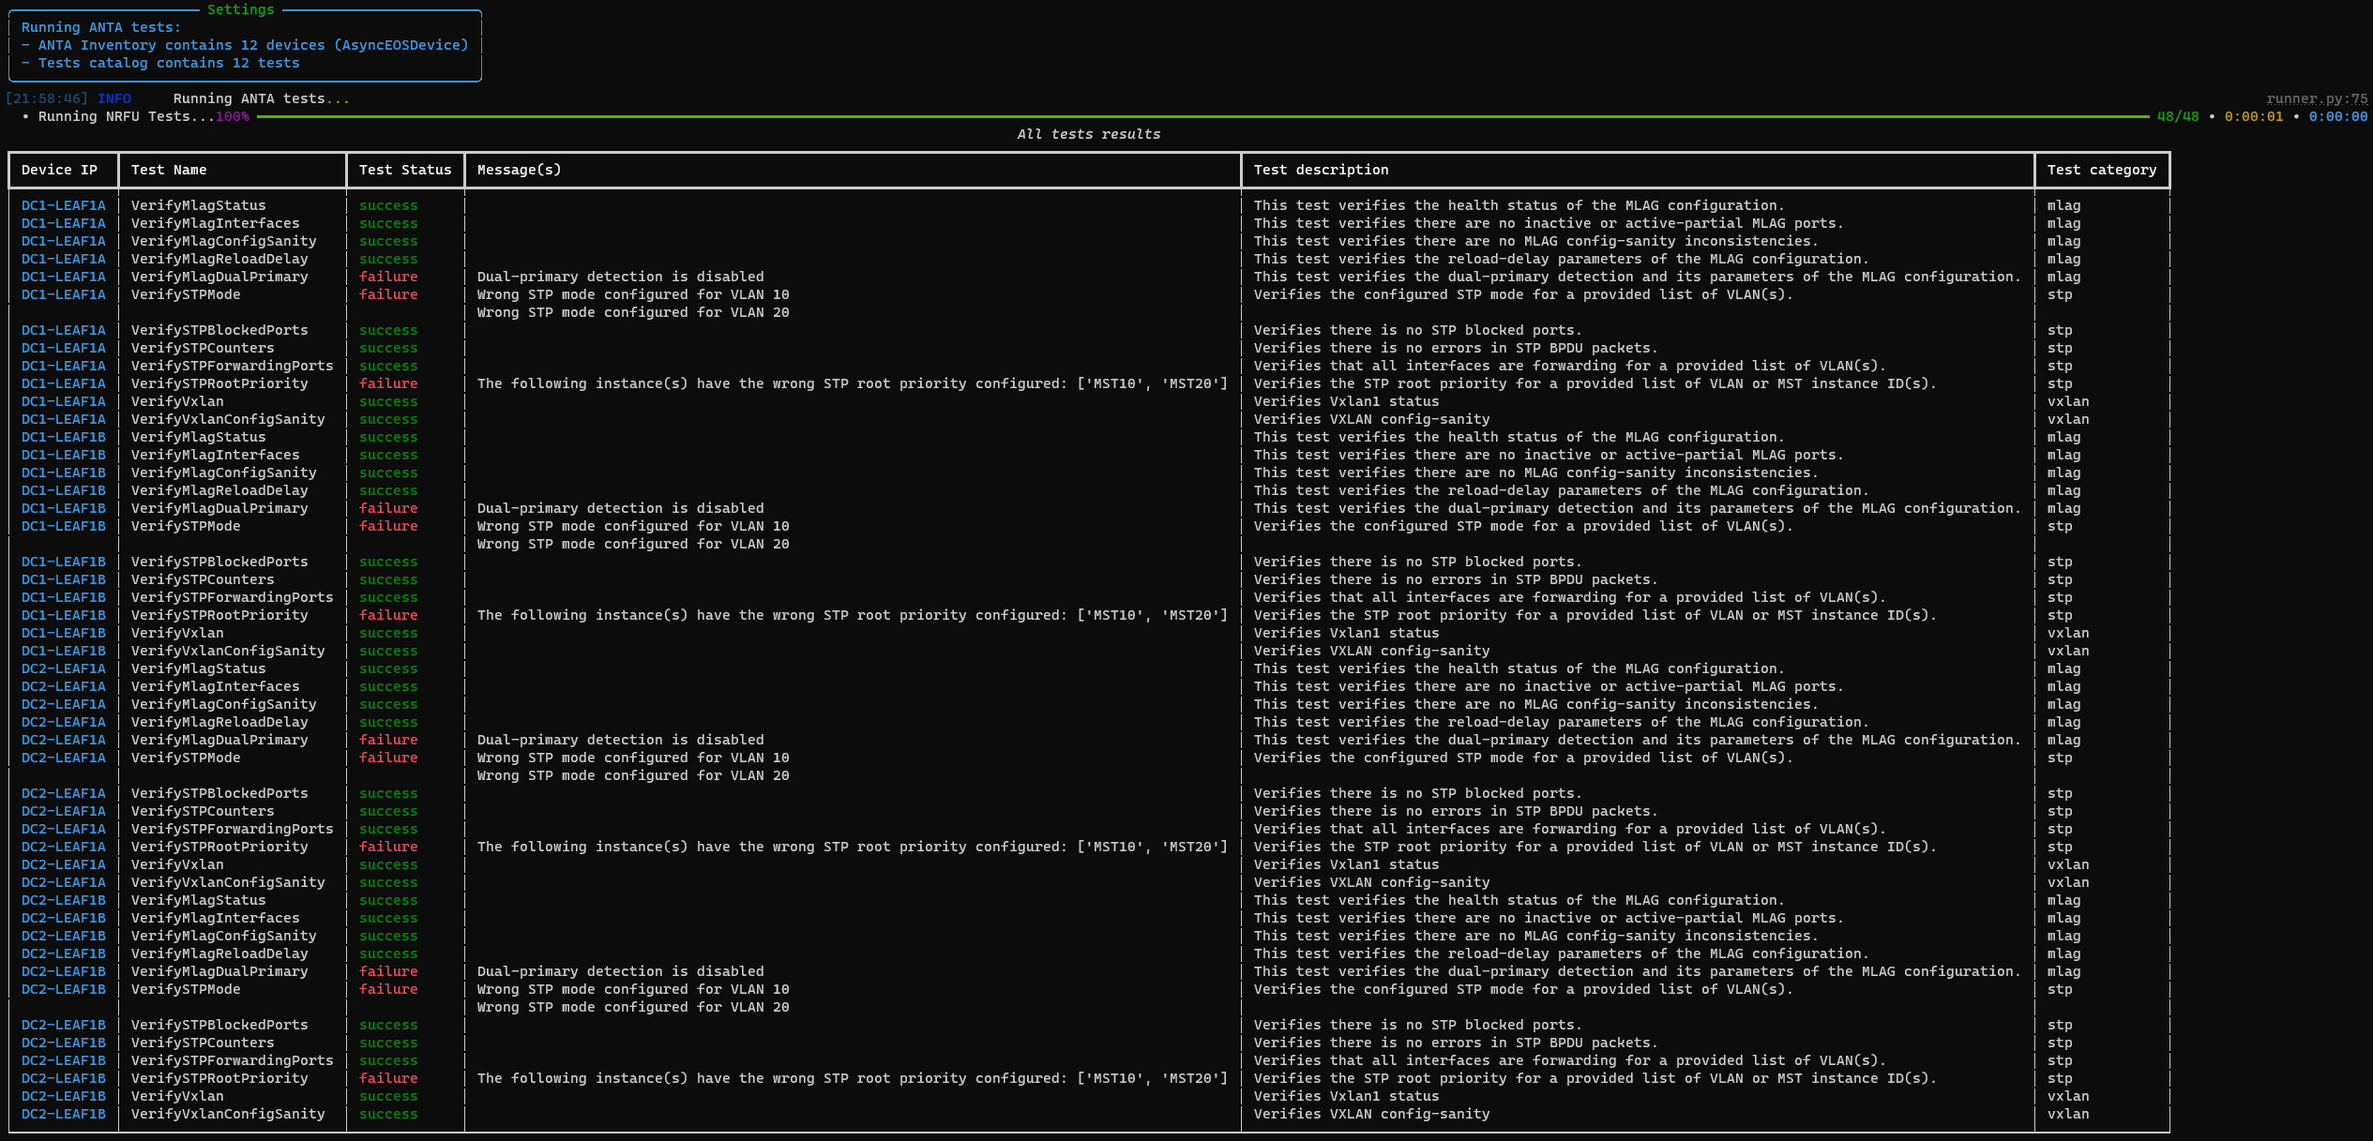The height and width of the screenshot is (1141, 2373).
Task: Select stp category of DC1-LEAF1B VerifySTPForwardingPorts
Action: click(2060, 597)
